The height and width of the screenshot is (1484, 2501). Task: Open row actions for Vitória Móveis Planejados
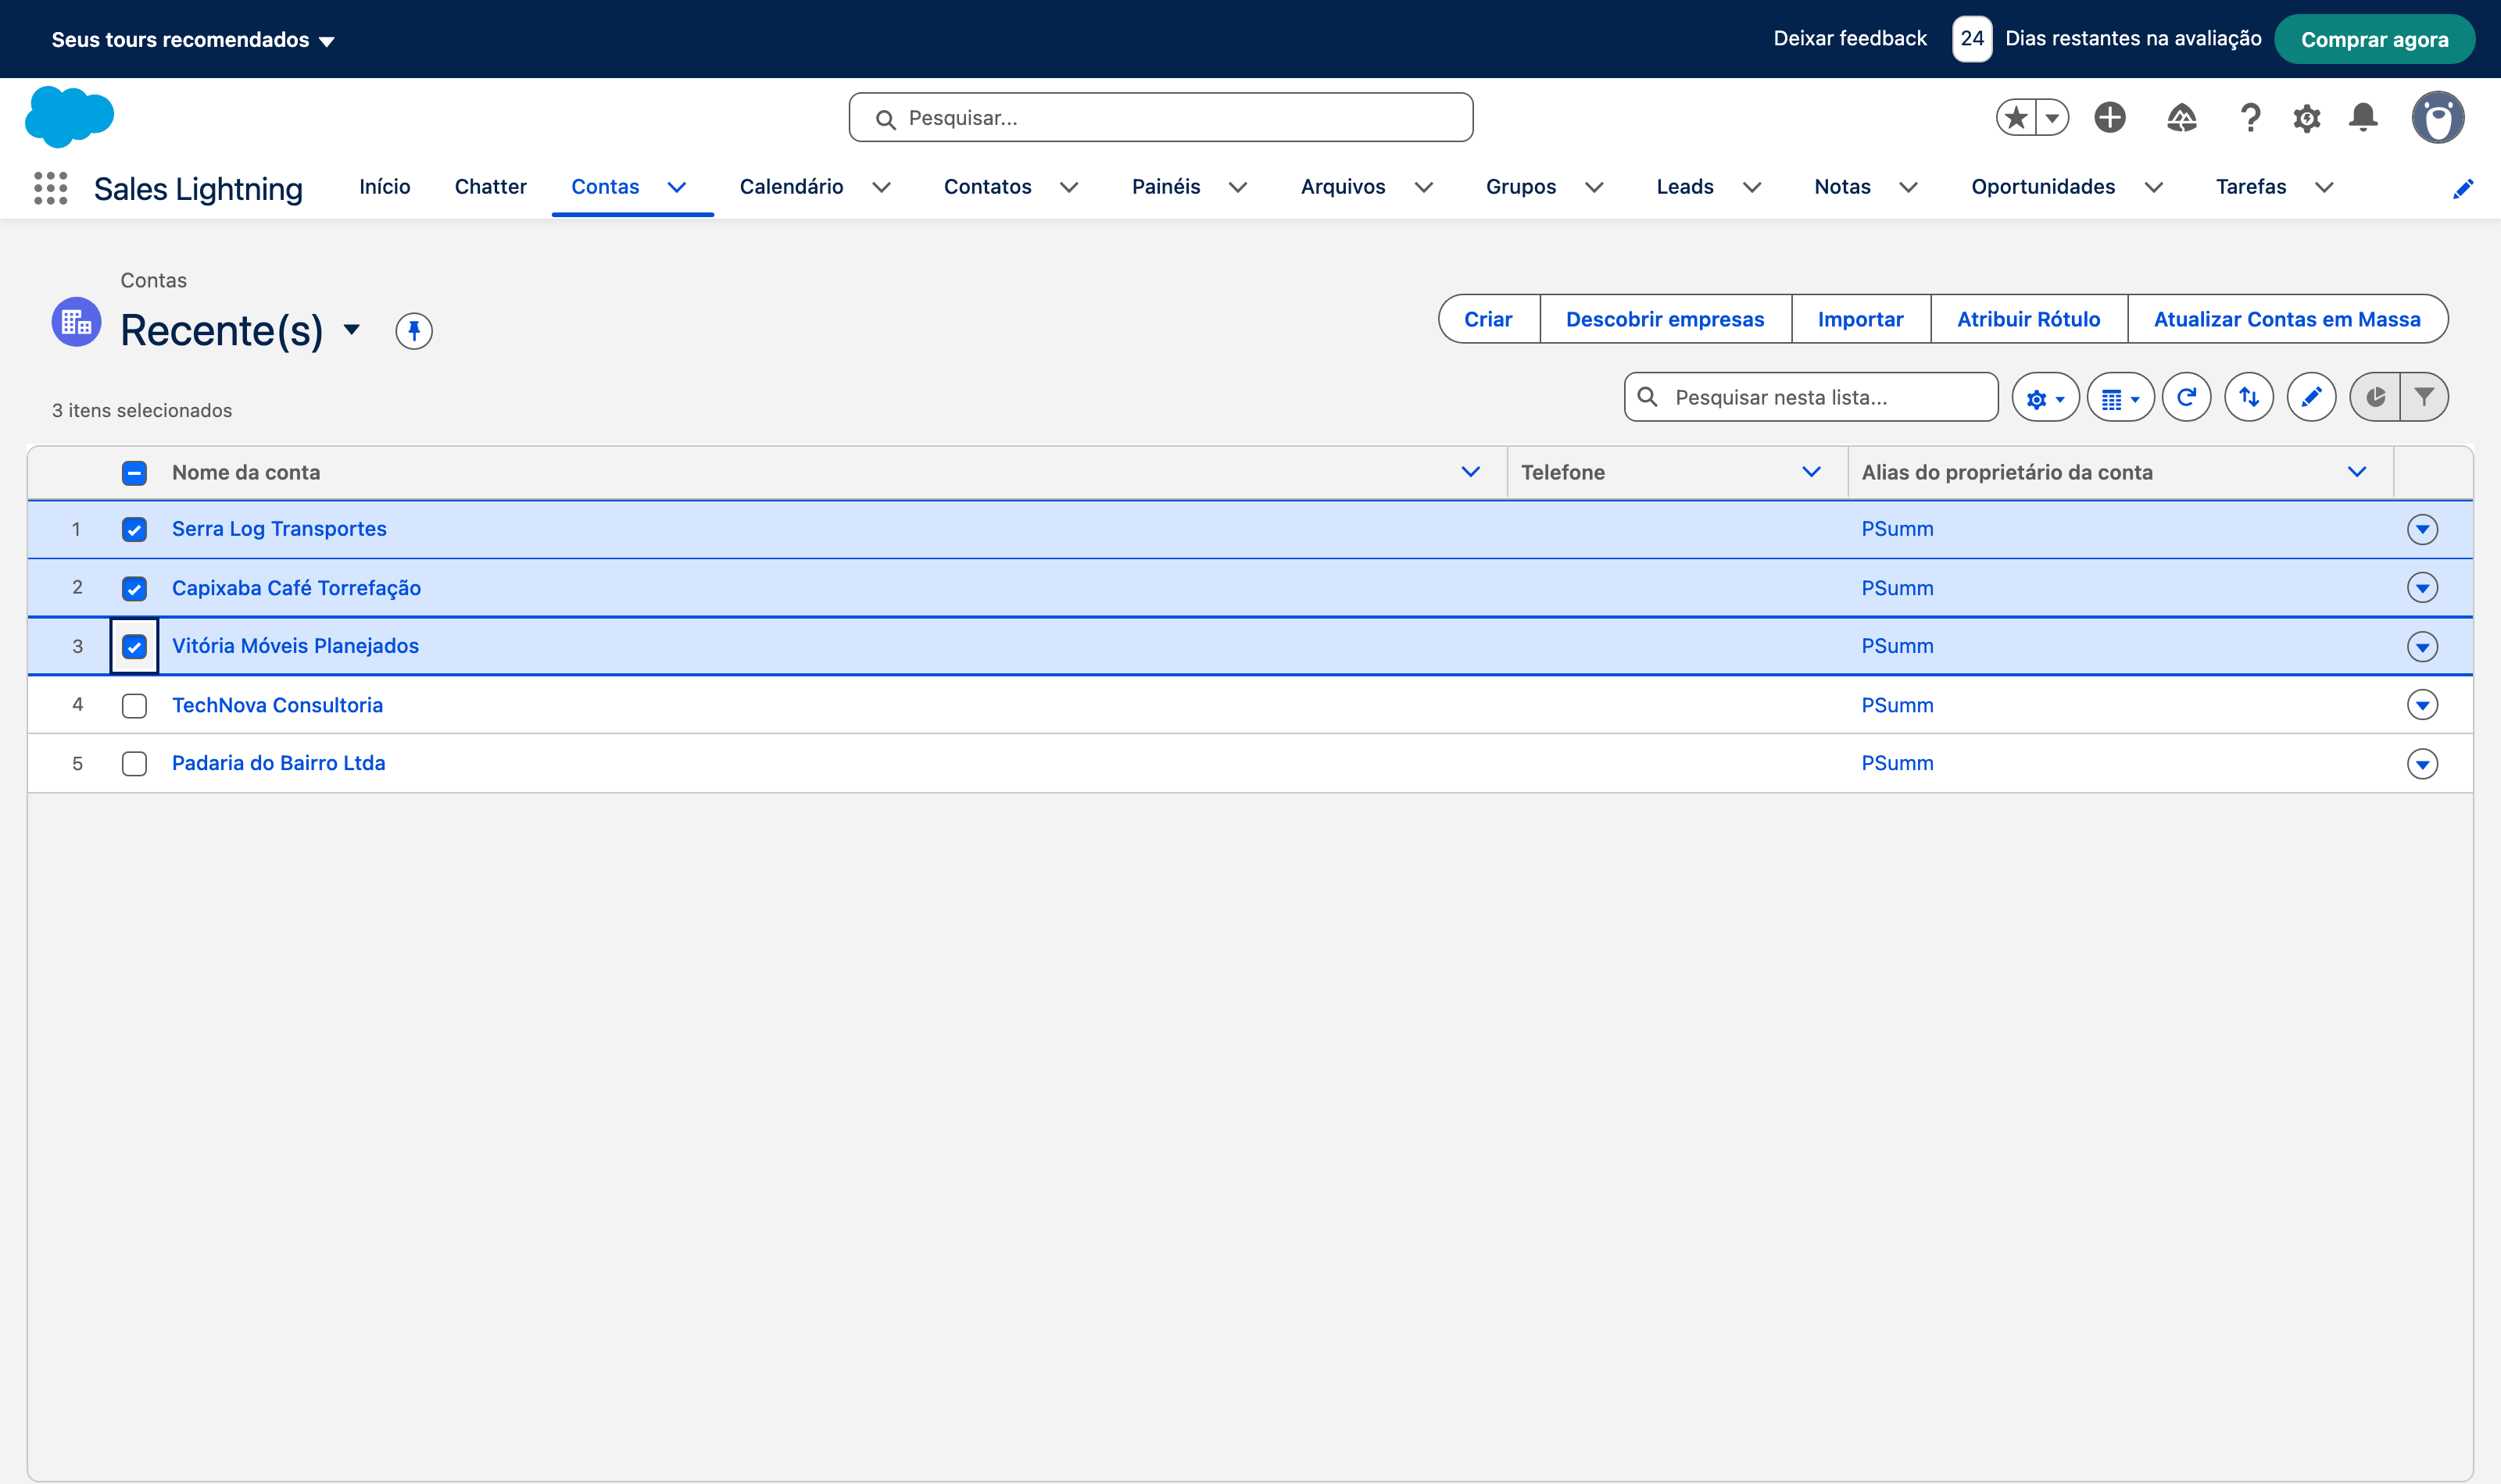tap(2422, 647)
